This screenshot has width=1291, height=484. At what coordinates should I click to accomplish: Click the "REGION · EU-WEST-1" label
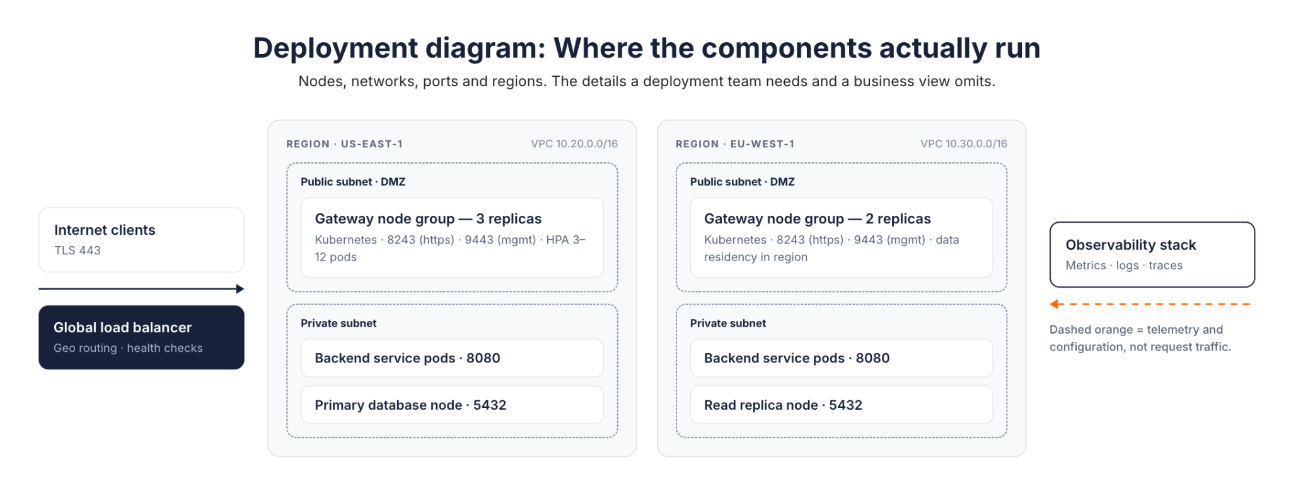[735, 144]
